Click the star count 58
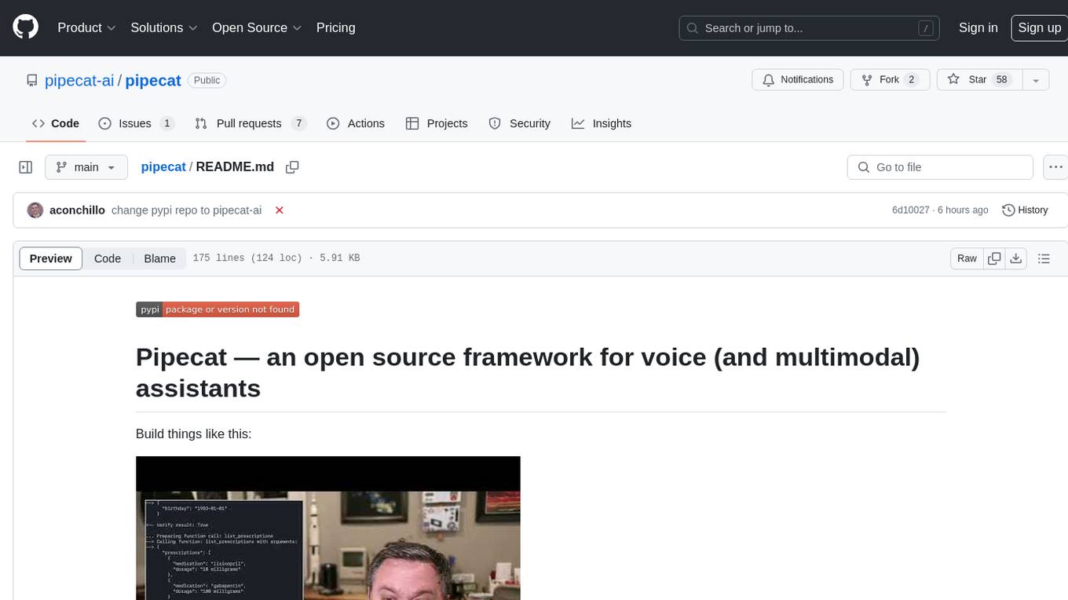1068x600 pixels. 1002,80
